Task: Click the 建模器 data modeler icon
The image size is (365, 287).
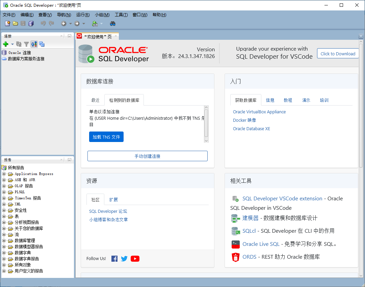Action: [236, 218]
